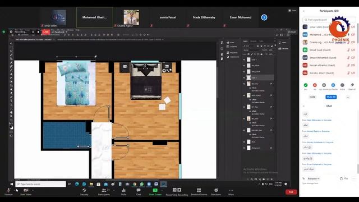Image resolution: width=359 pixels, height=202 pixels.
Task: Collapse the Chat section chevron
Action: pos(303,106)
